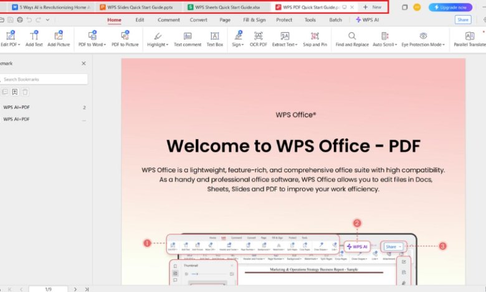Open the user account avatar
This screenshot has width=486, height=292.
[417, 7]
